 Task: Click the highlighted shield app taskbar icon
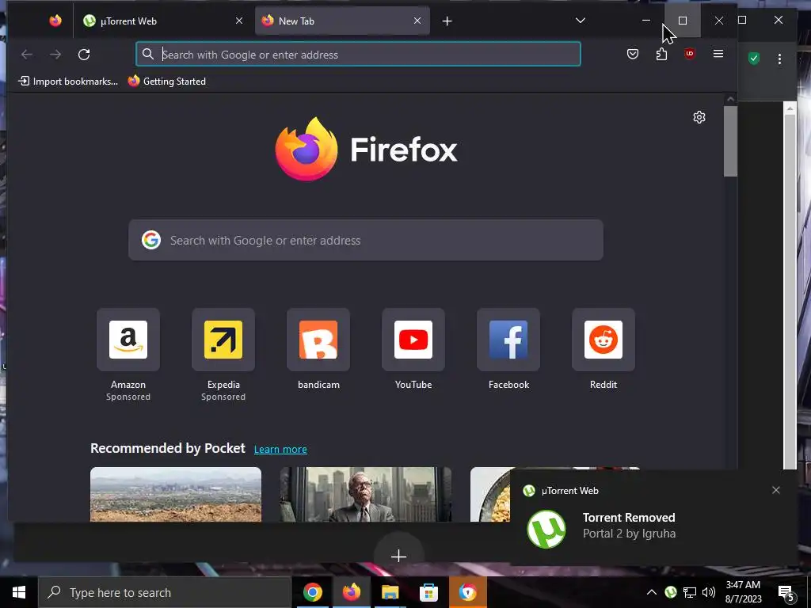pyautogui.click(x=467, y=592)
